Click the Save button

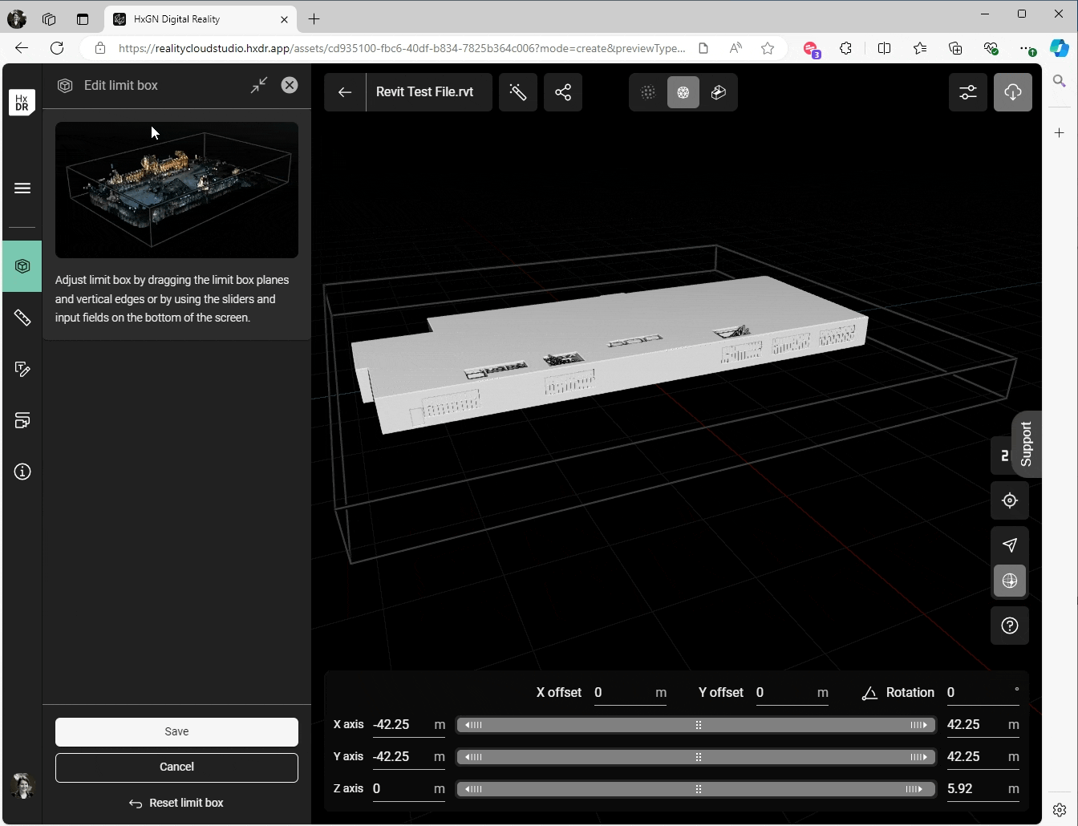[x=176, y=731]
